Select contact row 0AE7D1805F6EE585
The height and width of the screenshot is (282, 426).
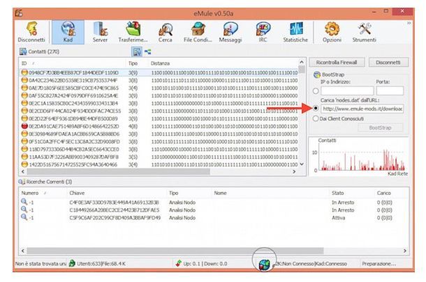point(159,88)
